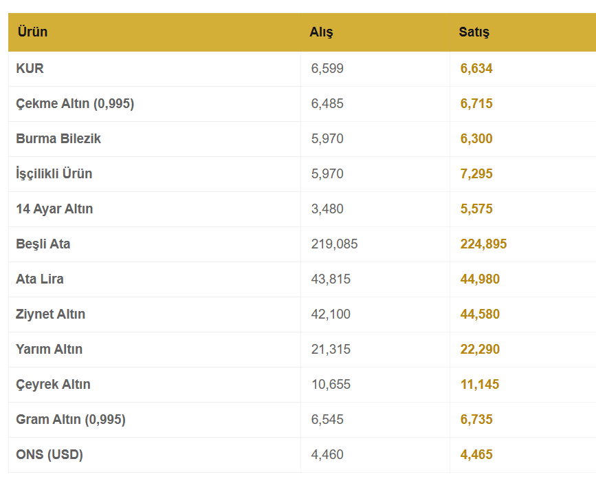Click the Alış column header

pyautogui.click(x=321, y=32)
